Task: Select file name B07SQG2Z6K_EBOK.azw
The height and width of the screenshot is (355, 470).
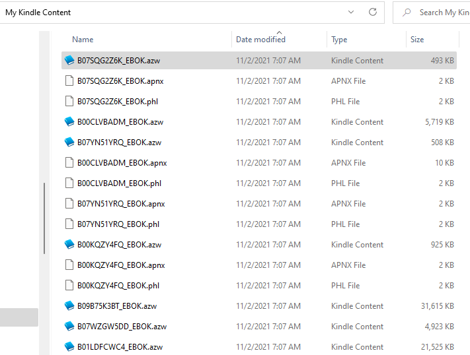Action: click(119, 61)
